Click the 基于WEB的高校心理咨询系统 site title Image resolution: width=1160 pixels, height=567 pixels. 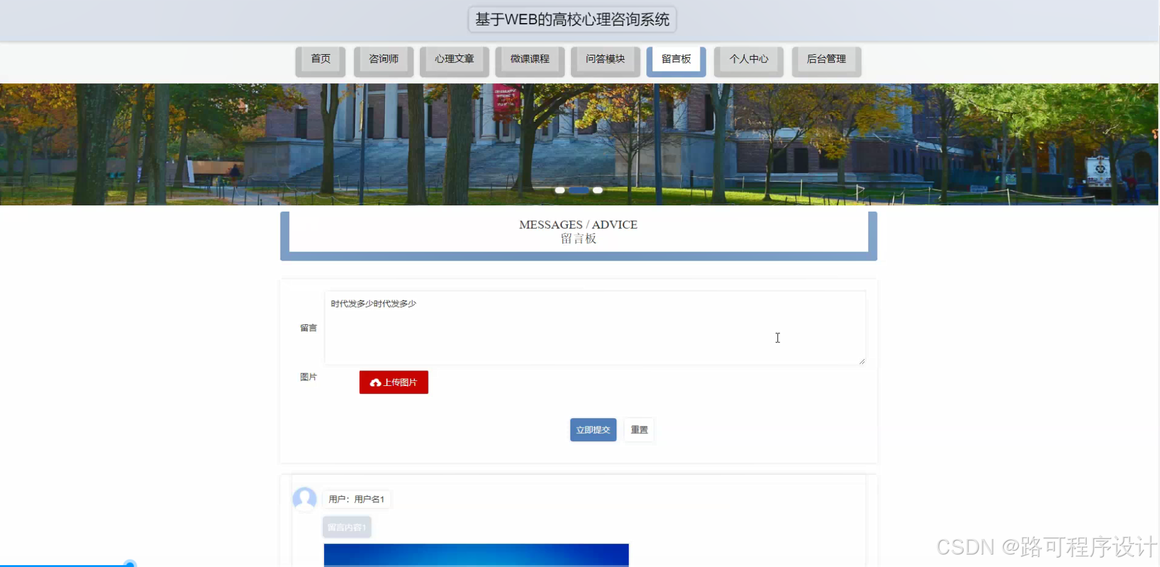[x=572, y=19]
